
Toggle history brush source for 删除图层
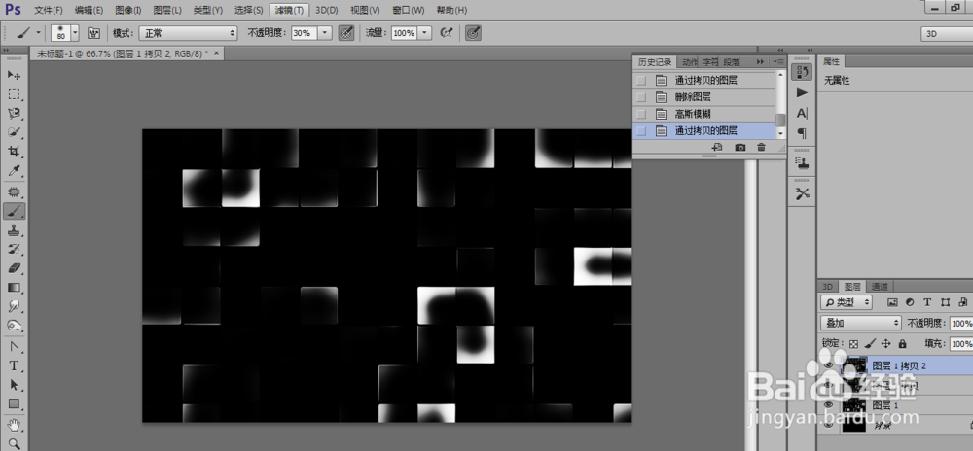coord(641,97)
